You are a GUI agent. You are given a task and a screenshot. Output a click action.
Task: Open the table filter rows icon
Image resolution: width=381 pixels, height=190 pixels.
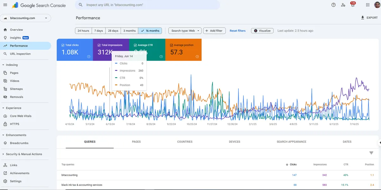(371, 153)
